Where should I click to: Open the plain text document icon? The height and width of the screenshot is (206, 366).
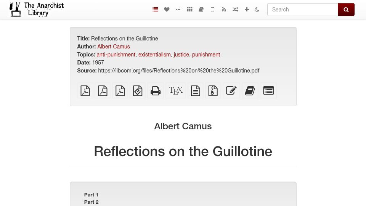(196, 91)
